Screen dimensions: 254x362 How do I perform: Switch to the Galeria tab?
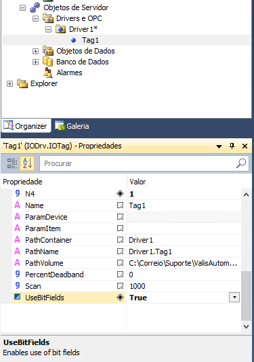coord(72,126)
